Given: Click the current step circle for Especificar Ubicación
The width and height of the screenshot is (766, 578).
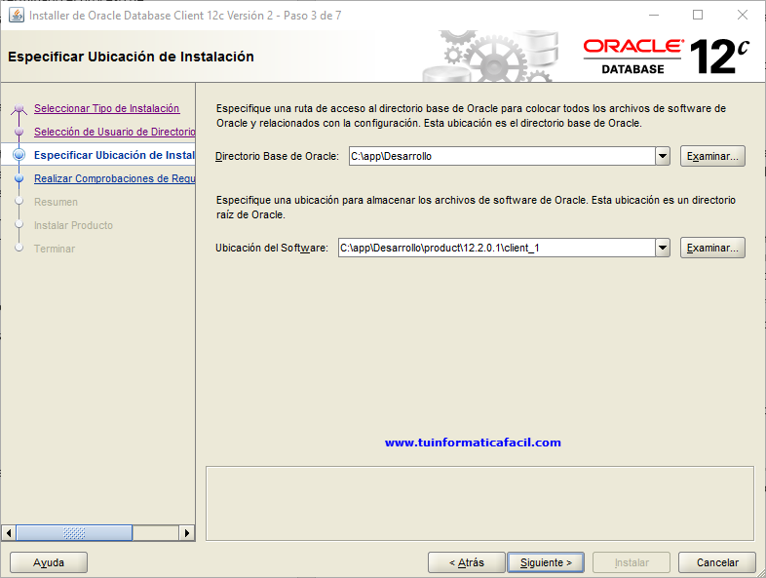Looking at the screenshot, I should [19, 155].
